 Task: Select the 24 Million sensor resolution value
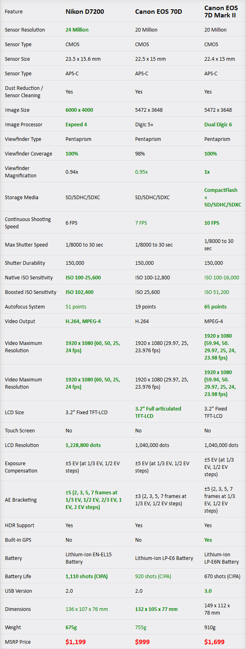77,30
